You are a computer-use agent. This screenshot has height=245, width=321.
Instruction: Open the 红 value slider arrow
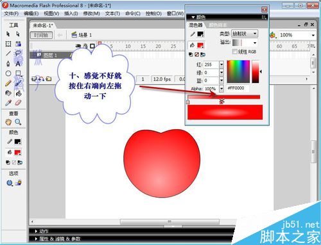pyautogui.click(x=221, y=65)
